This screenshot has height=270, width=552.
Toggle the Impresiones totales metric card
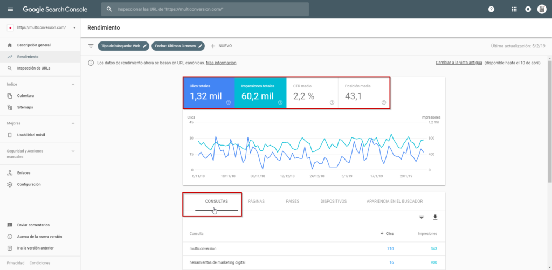tap(260, 93)
